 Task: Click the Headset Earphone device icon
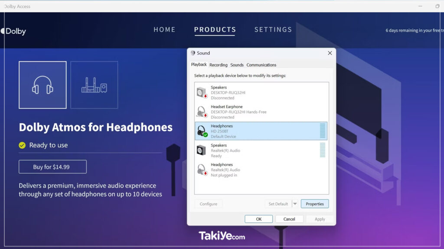202,112
